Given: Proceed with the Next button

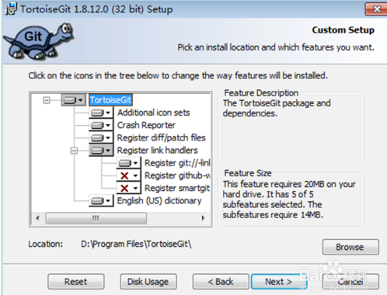Looking at the screenshot, I should click(278, 282).
